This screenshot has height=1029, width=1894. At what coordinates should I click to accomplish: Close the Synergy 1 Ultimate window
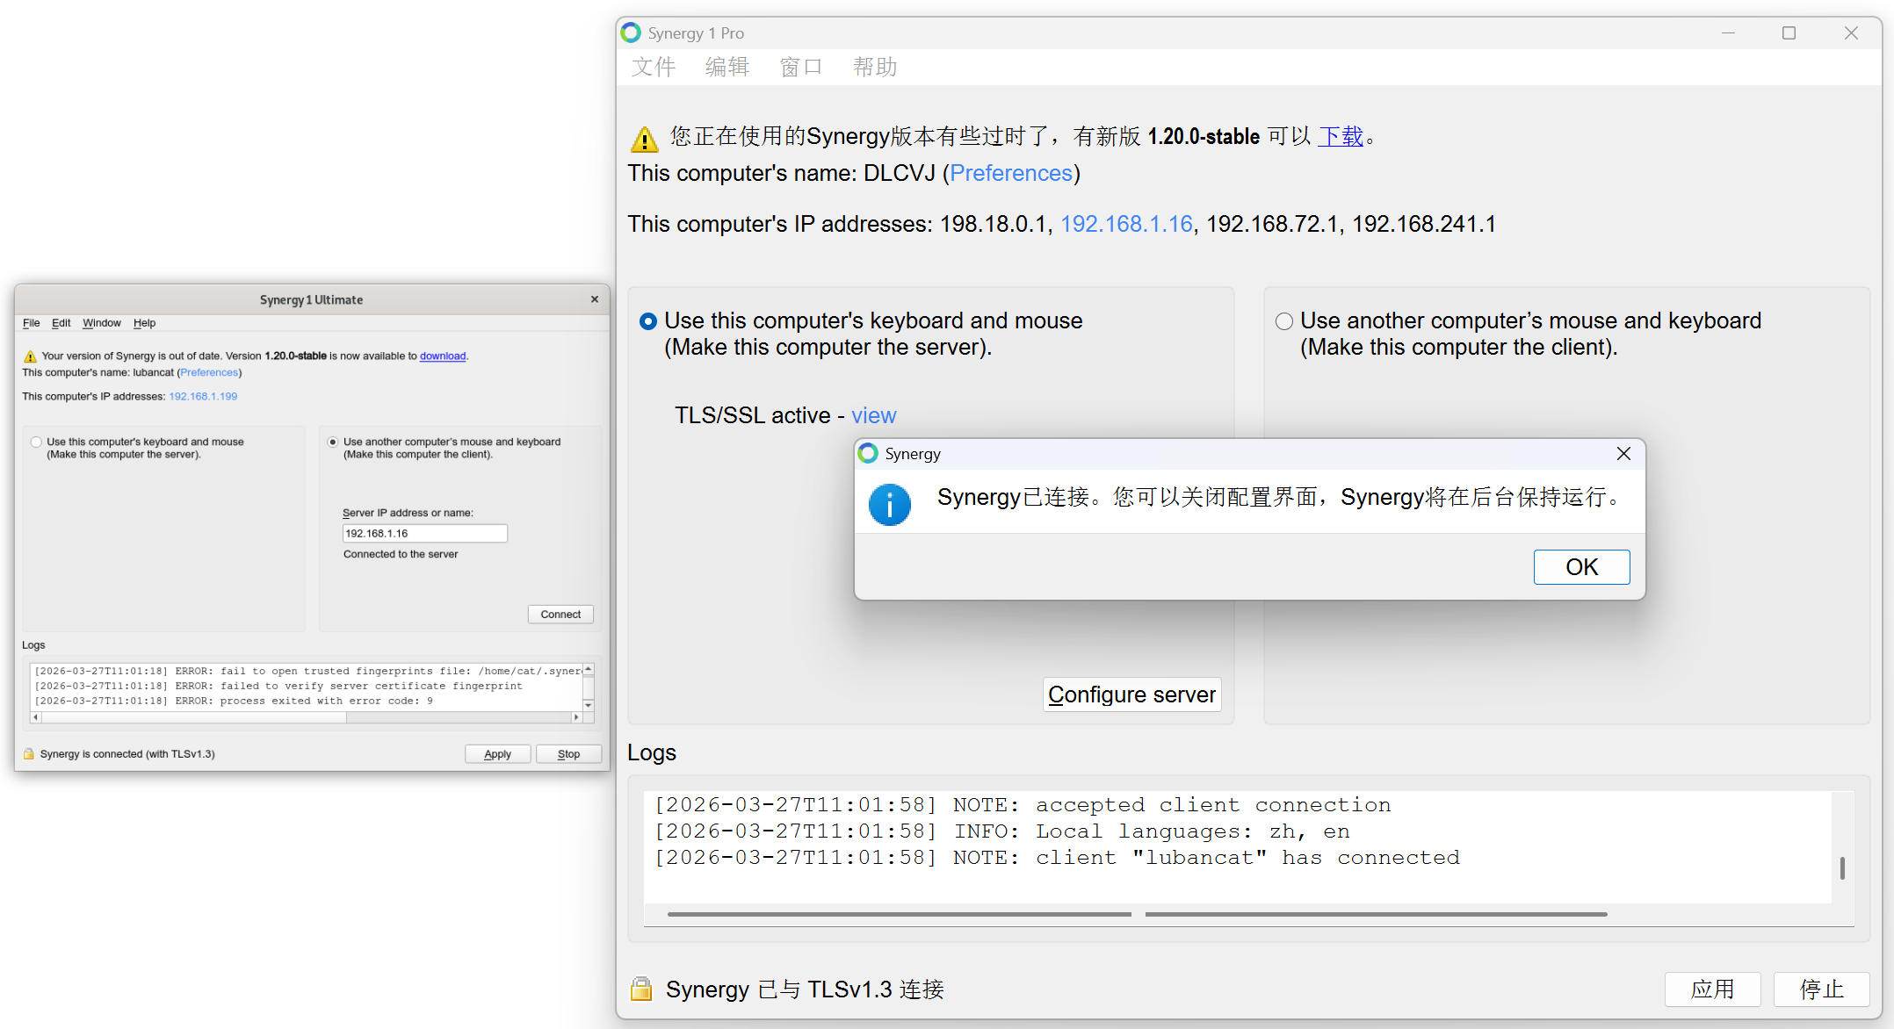pos(595,299)
